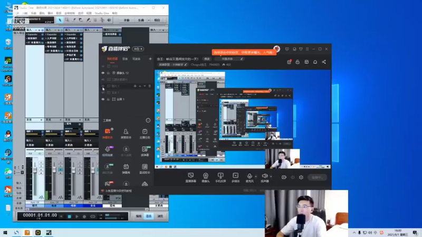Click the Project button in Studio One
The width and height of the screenshot is (422, 237).
click(x=157, y=20)
